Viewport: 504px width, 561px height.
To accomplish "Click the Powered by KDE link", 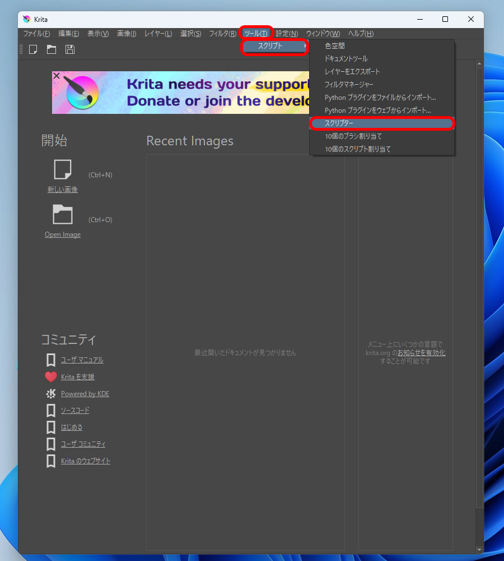I will (x=85, y=394).
